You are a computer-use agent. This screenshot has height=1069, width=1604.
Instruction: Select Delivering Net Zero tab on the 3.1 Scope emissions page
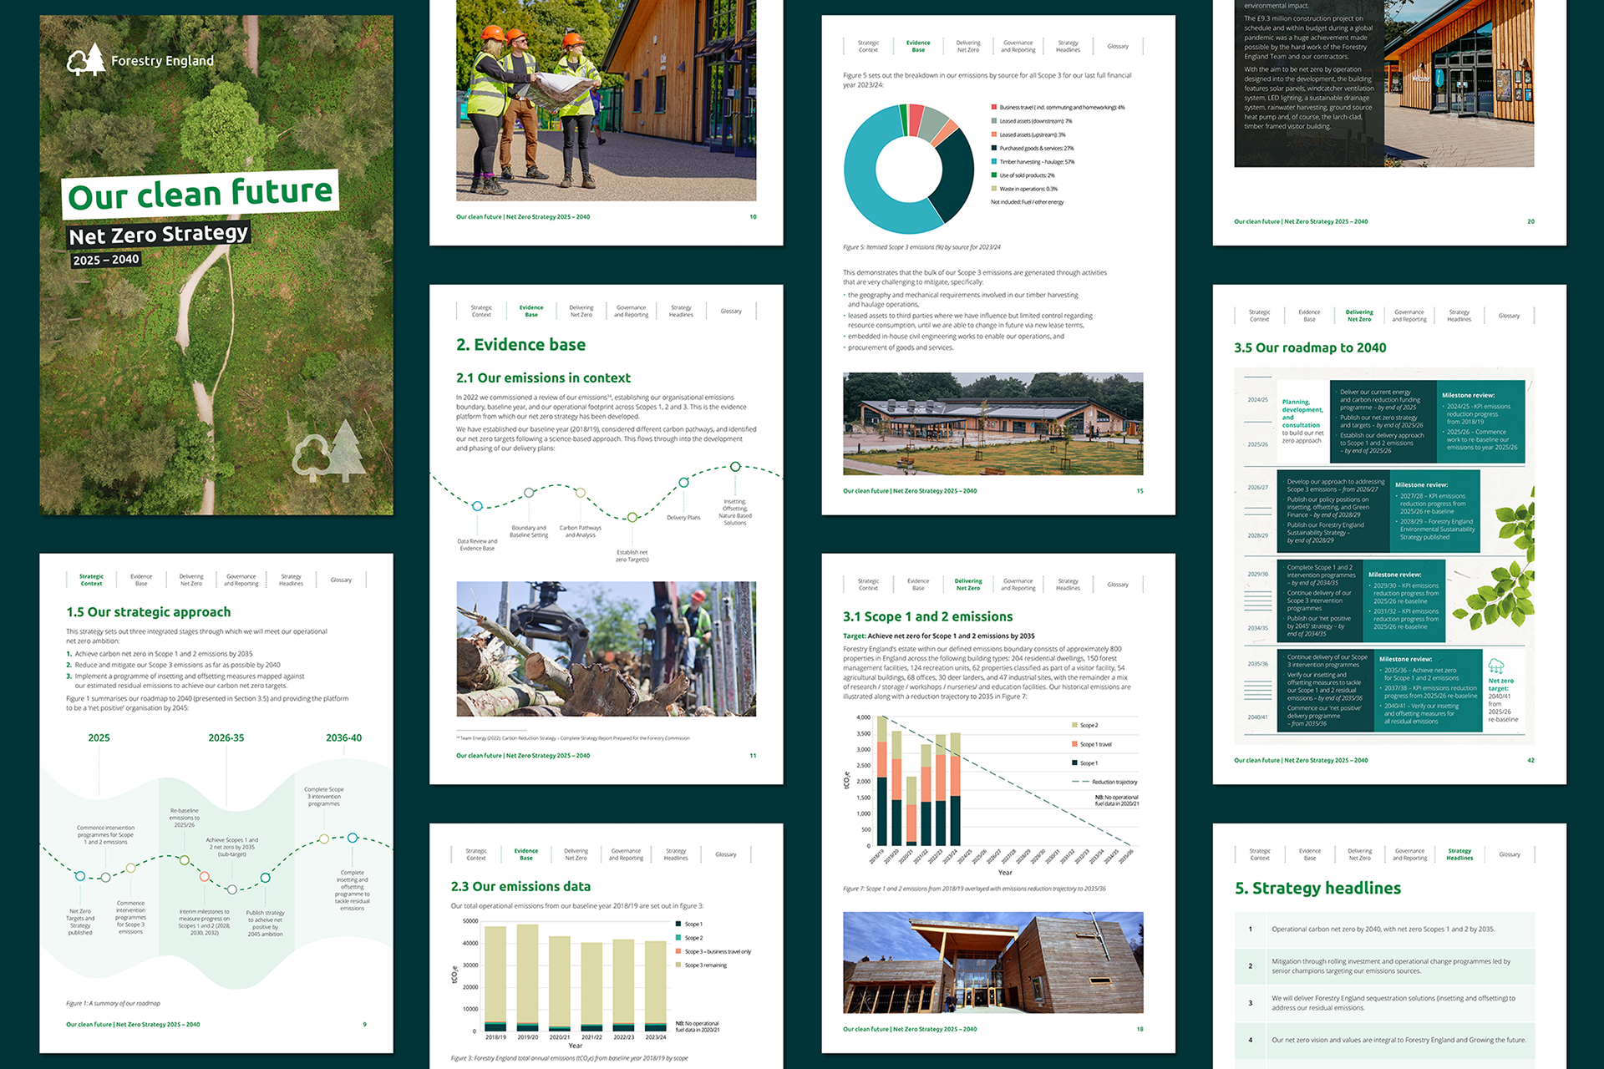click(967, 584)
